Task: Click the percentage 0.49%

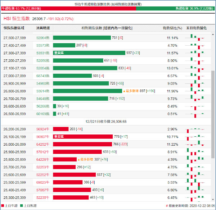Action: 172,106
